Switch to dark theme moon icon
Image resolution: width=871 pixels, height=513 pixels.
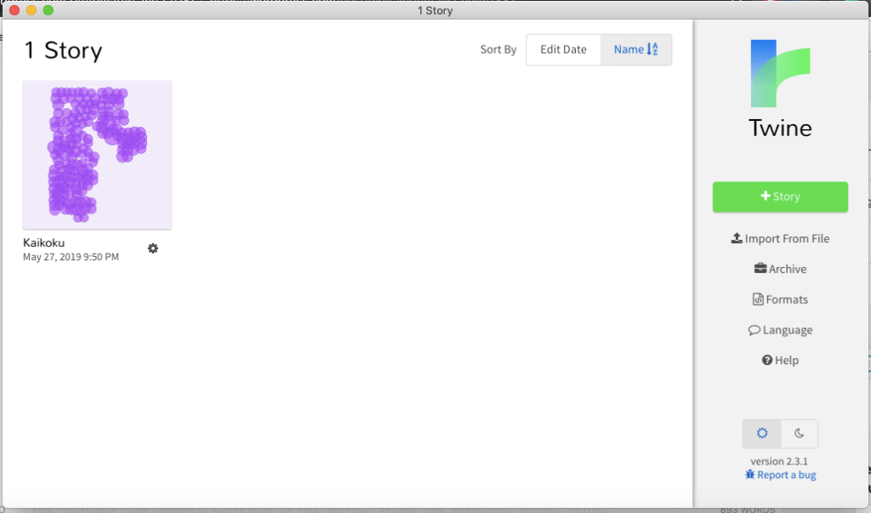click(800, 434)
